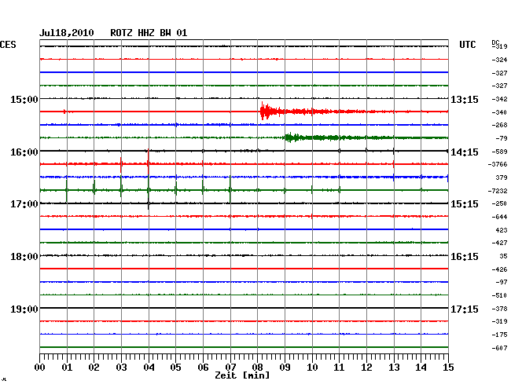511x388 pixels.
Task: Click the UTC header label
Action: (x=467, y=45)
